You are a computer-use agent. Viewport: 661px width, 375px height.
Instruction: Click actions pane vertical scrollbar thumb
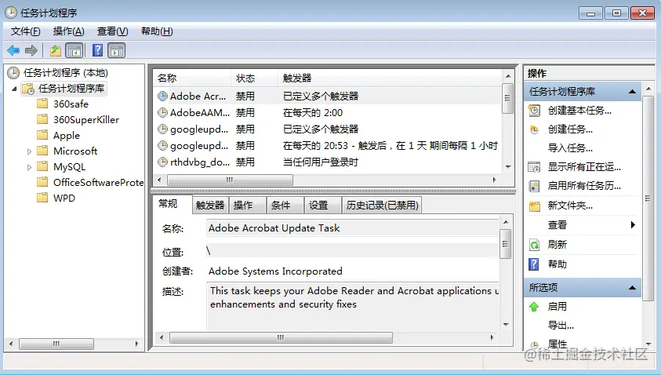648,198
